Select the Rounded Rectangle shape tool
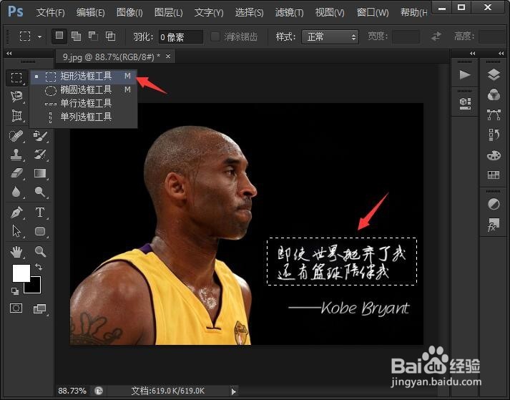The width and height of the screenshot is (510, 400). 40,231
